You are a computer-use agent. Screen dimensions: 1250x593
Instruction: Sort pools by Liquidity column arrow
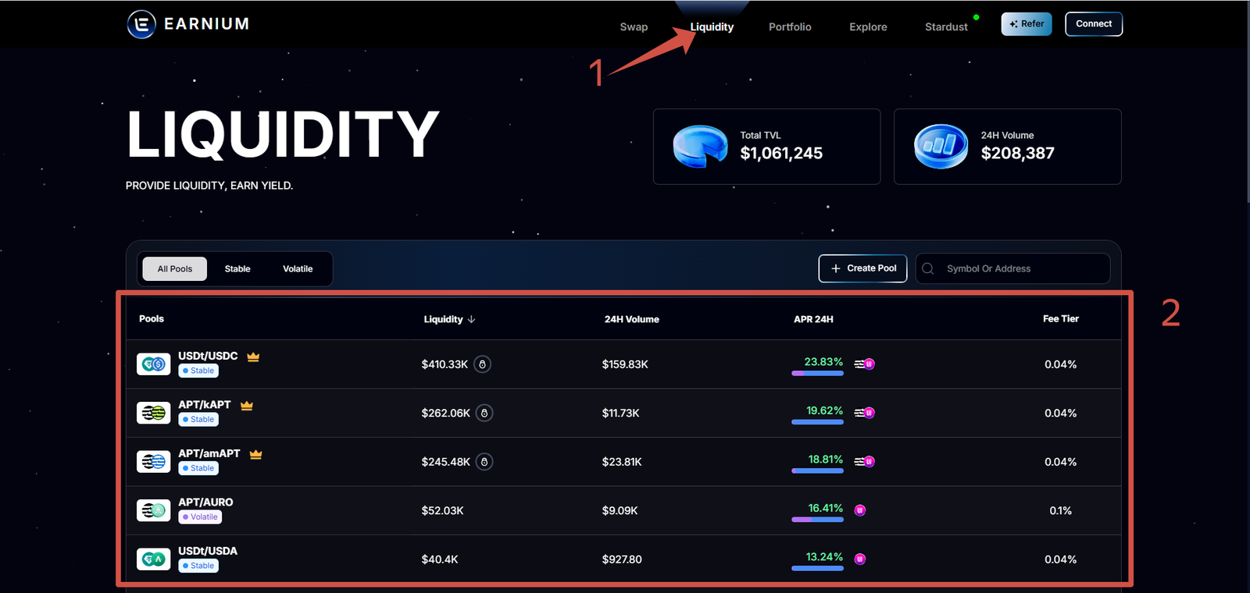[x=472, y=320]
